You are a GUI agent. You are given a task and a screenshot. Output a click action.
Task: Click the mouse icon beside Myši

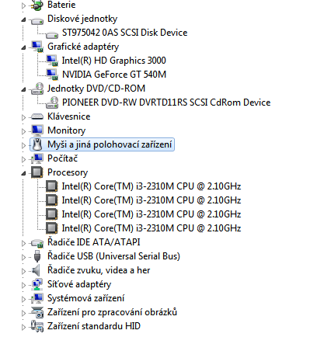37,144
